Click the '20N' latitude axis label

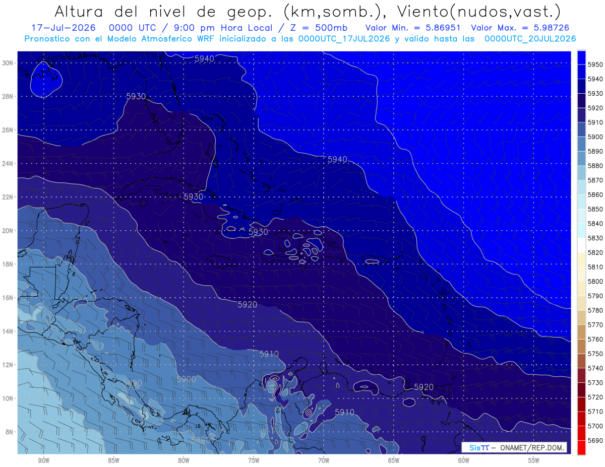pos(8,231)
